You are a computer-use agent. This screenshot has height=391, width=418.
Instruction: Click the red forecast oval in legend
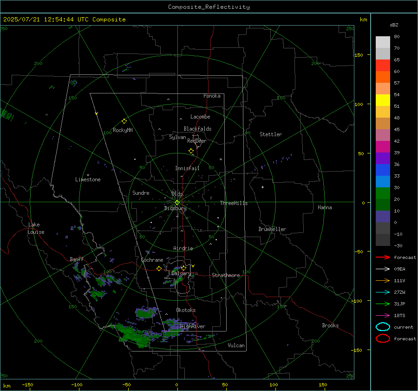383,338
